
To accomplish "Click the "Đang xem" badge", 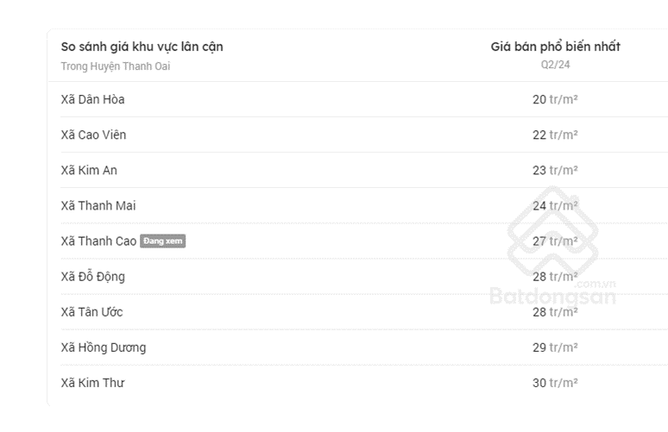I will [x=163, y=241].
